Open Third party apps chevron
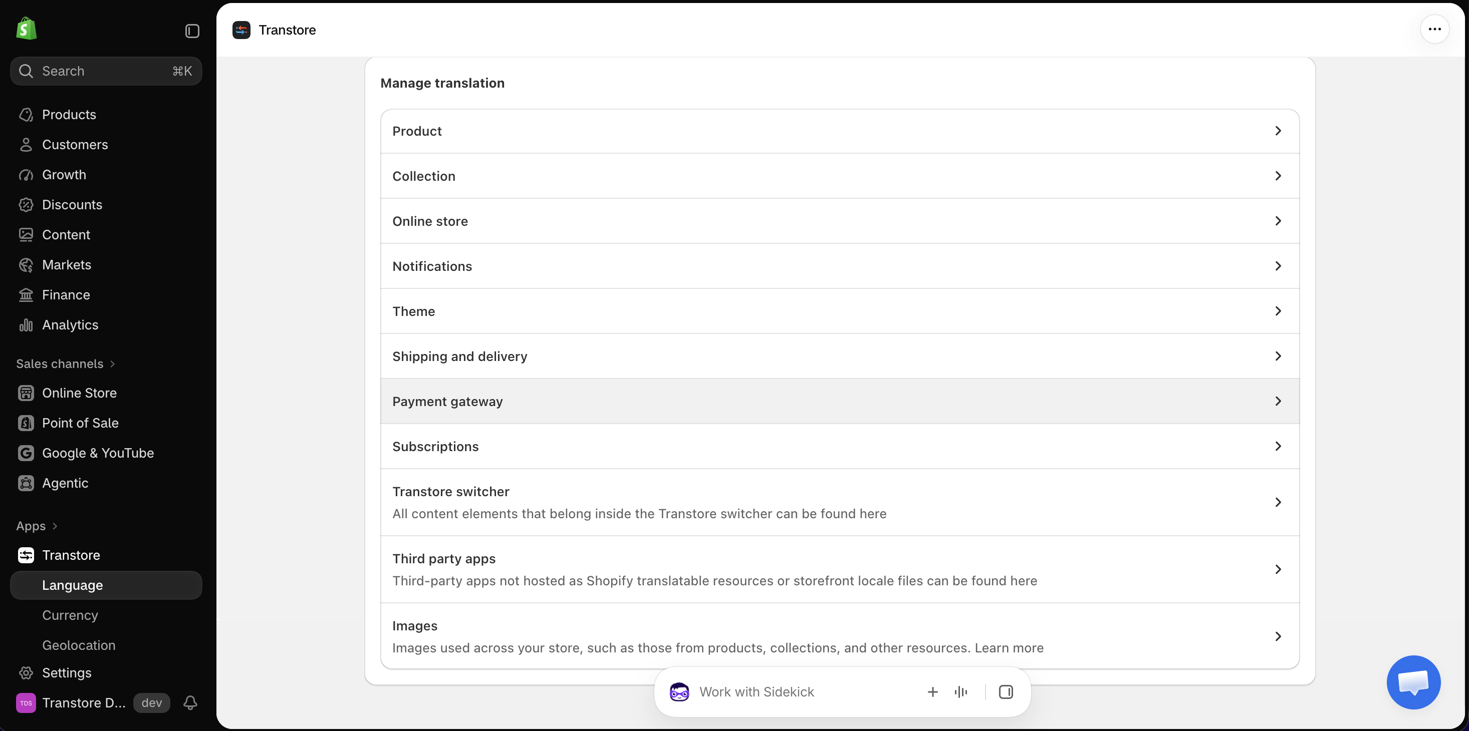1469x731 pixels. pos(1278,569)
